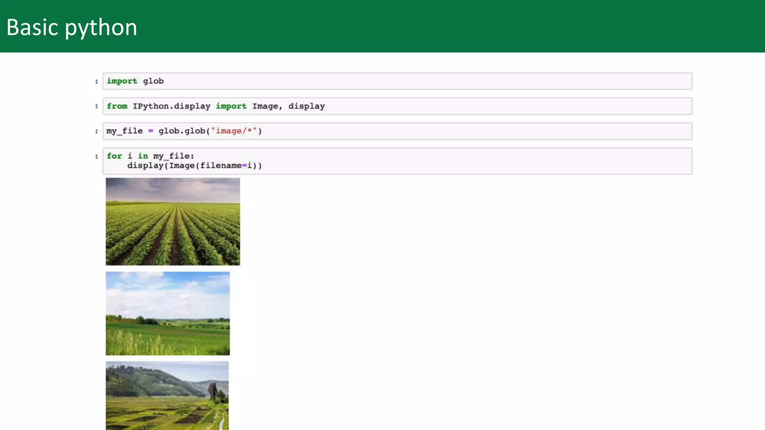Viewport: 765px width, 430px height.
Task: Open the crop rows field output image
Action: (173, 221)
